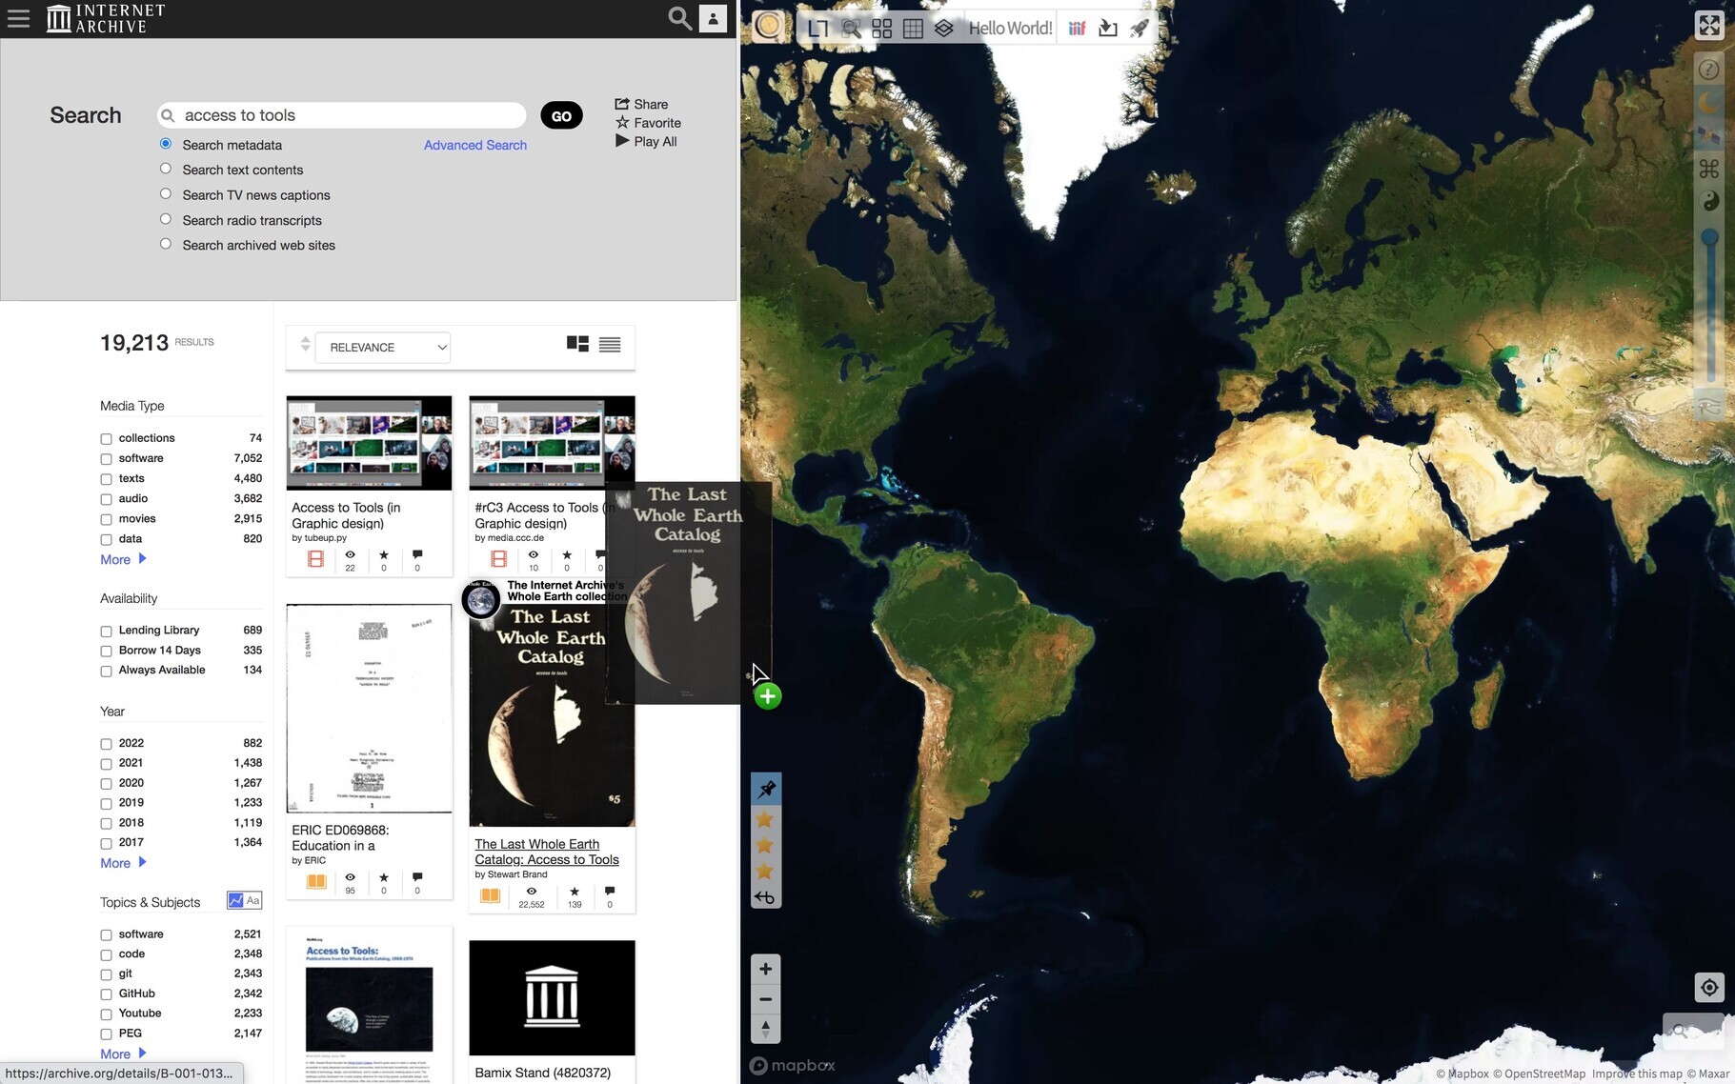
Task: Select the Search archived web sites option
Action: [x=166, y=244]
